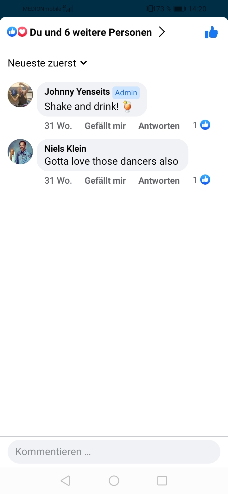Tap the Admin badge next to Johnny

coord(126,92)
